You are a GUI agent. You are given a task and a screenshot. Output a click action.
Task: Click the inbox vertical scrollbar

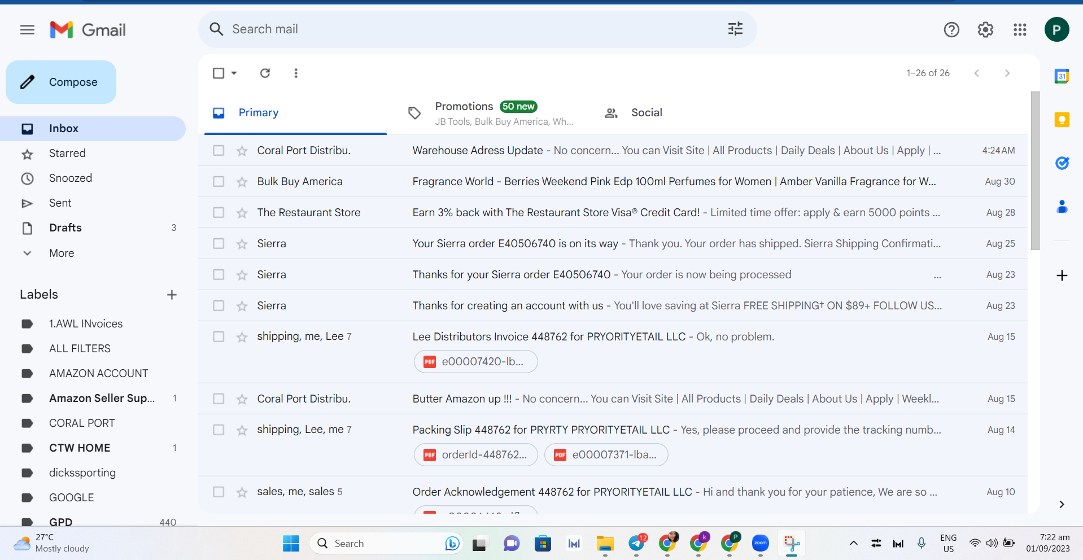pos(1034,170)
